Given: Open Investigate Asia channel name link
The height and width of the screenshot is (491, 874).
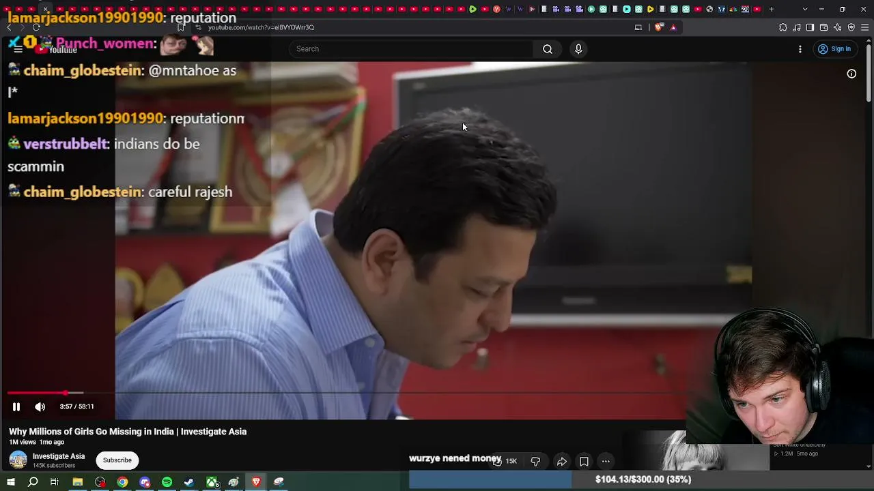Looking at the screenshot, I should click(x=59, y=456).
